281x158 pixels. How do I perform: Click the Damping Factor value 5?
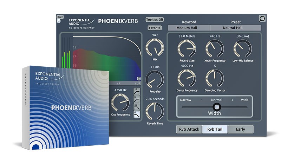pos(215,66)
